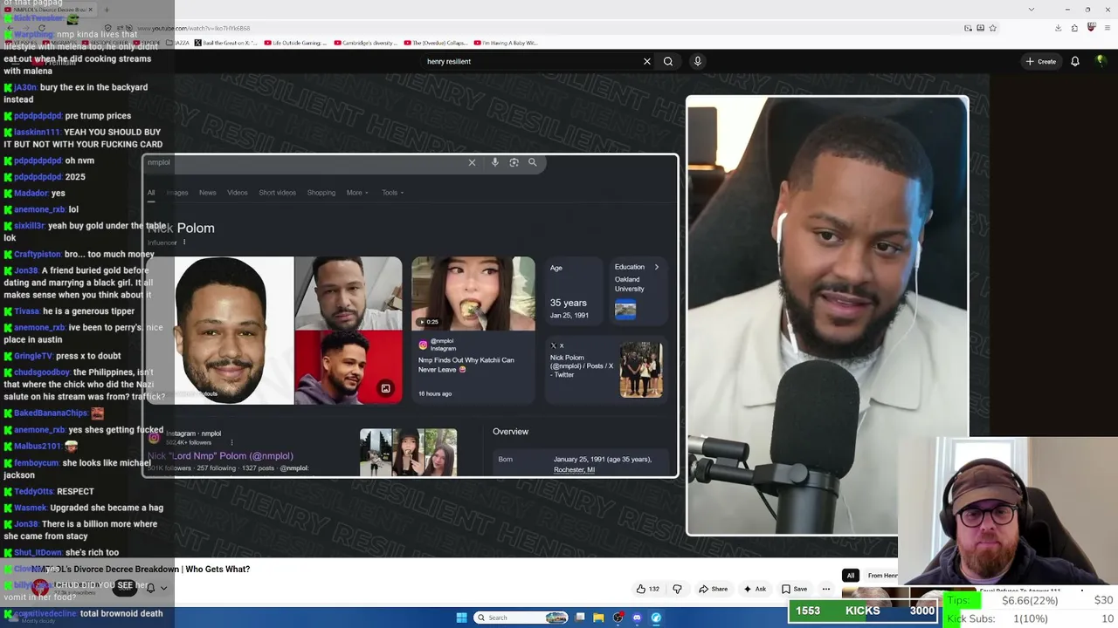Click the Windows taskbar search box
This screenshot has width=1118, height=628.
point(521,618)
